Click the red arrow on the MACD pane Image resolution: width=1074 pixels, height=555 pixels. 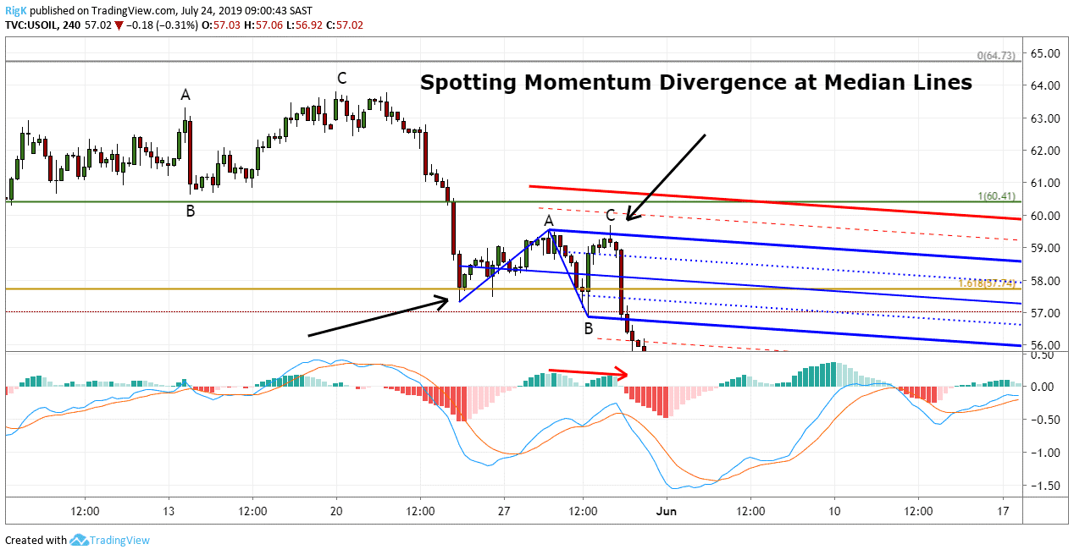coord(589,372)
